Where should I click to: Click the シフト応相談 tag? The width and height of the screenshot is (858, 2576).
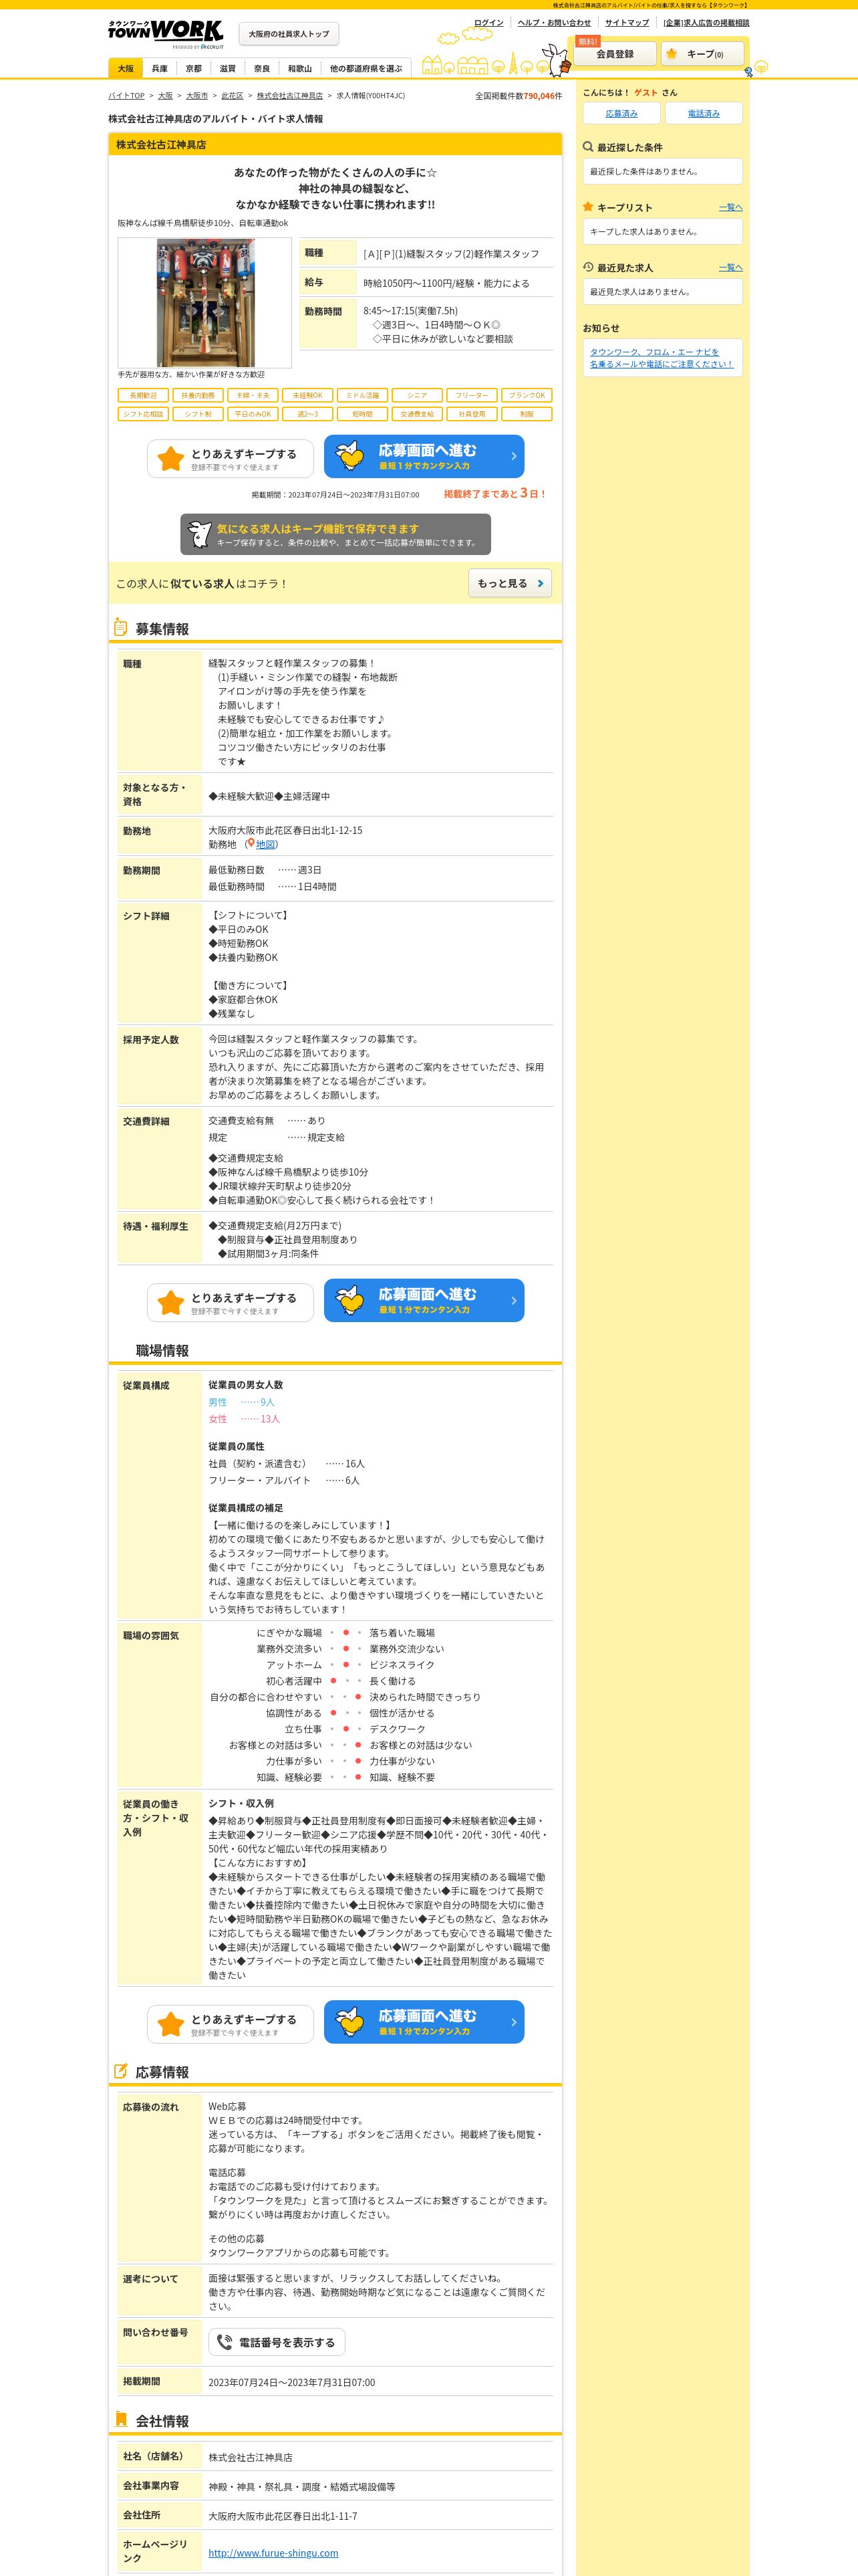pyautogui.click(x=143, y=413)
